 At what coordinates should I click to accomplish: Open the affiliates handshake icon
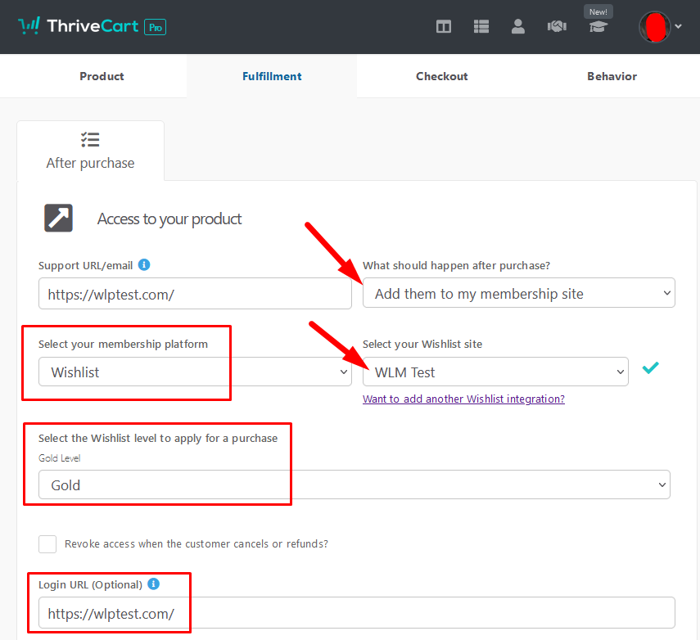[x=557, y=27]
